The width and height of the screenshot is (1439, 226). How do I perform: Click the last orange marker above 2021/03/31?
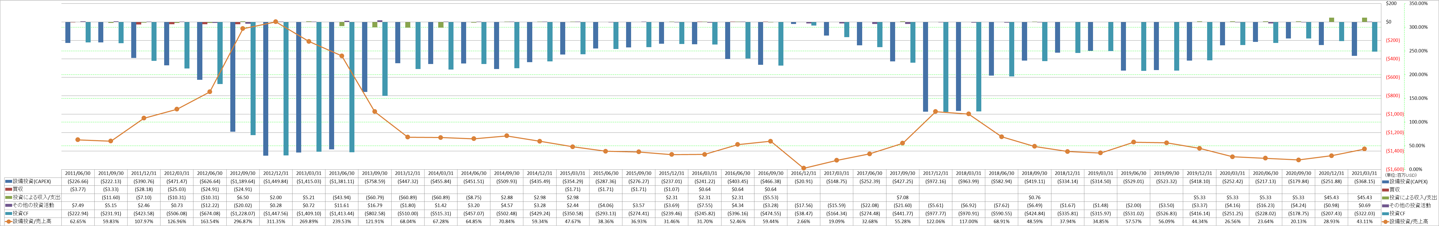[1364, 149]
